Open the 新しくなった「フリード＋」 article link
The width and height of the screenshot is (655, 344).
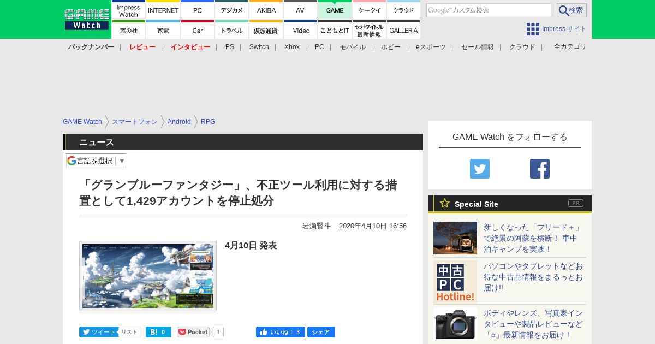(x=533, y=238)
